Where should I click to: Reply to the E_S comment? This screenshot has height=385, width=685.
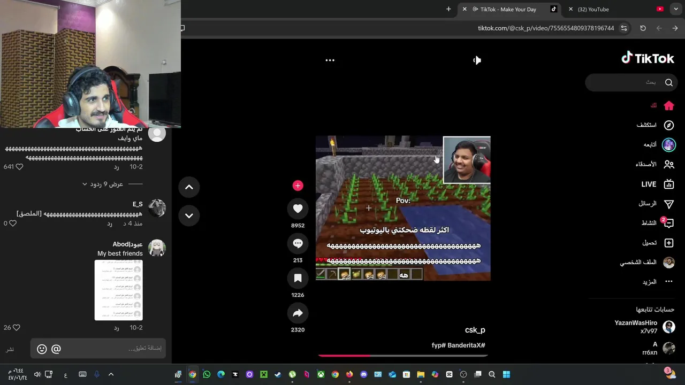109,224
